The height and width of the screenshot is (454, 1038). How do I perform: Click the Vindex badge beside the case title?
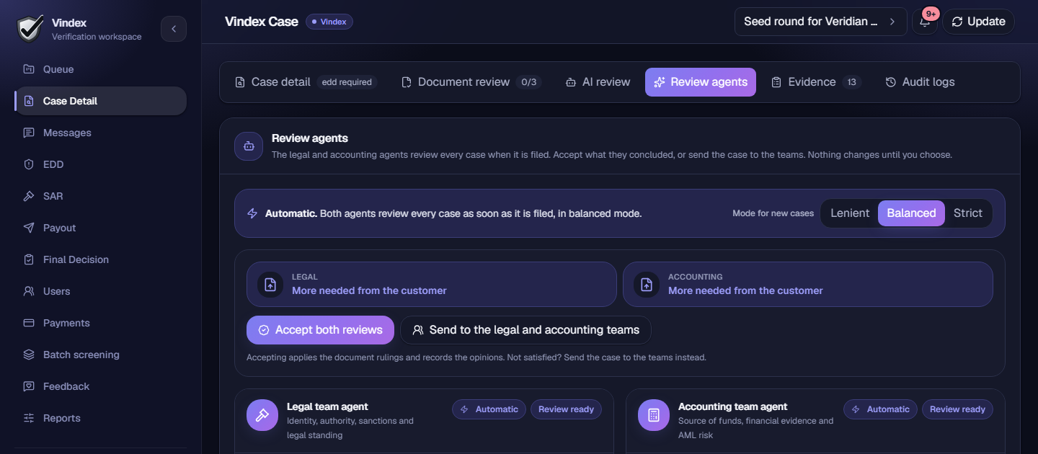329,22
